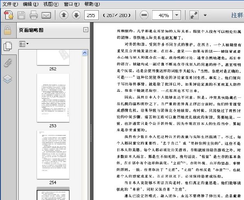Click the first line starting 所根据的
244x200 pixels.
(179, 31)
